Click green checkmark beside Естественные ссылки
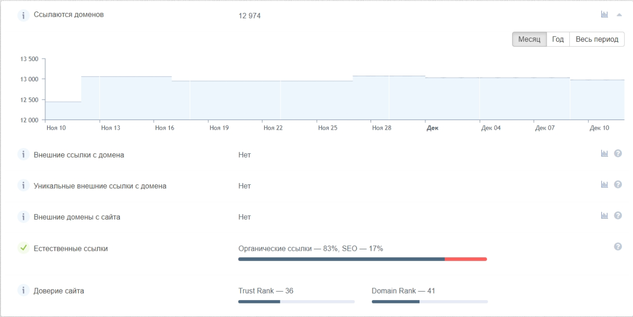Viewport: 633px width, 317px height. pos(23,248)
